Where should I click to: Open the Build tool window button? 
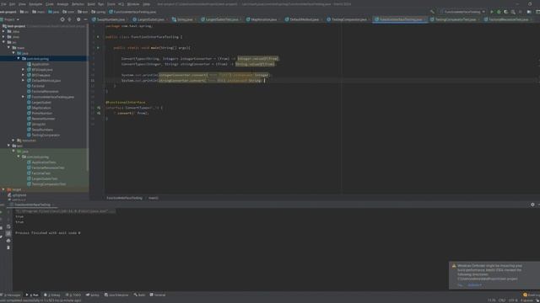click(x=140, y=295)
